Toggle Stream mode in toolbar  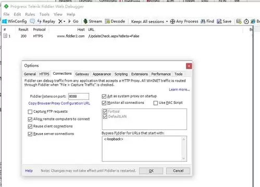(93, 21)
